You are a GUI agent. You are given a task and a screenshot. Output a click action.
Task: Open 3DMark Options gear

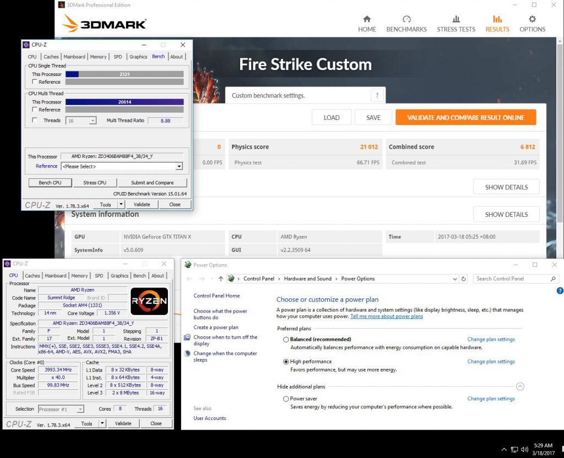point(533,24)
